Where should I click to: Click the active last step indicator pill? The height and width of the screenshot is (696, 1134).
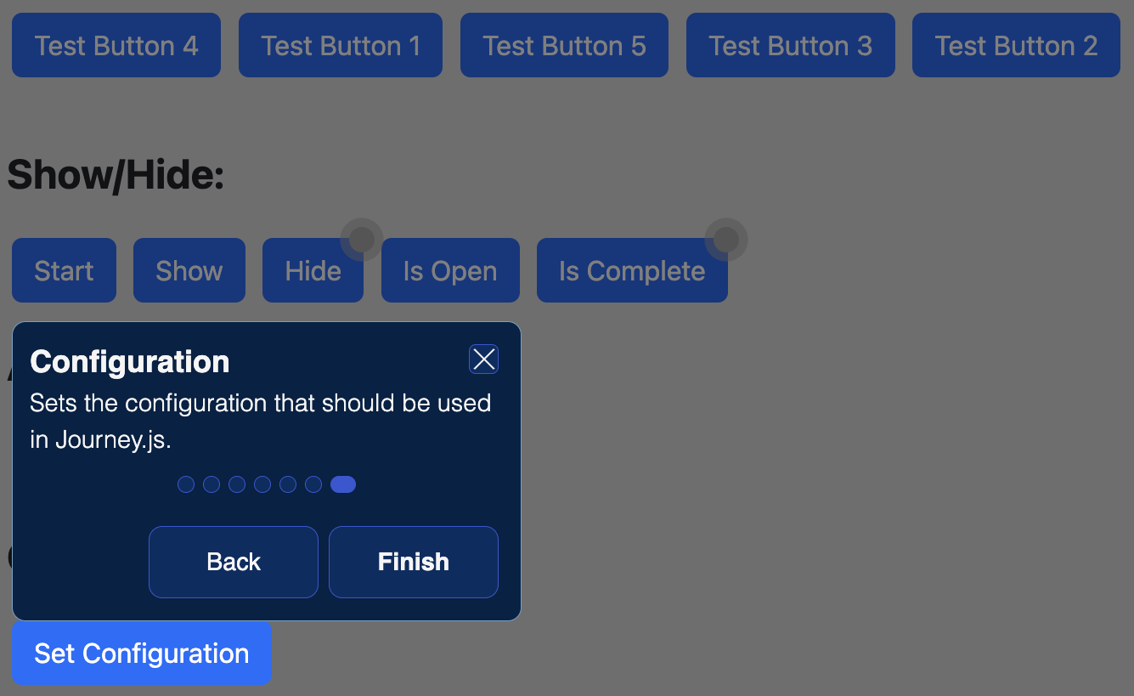click(343, 484)
